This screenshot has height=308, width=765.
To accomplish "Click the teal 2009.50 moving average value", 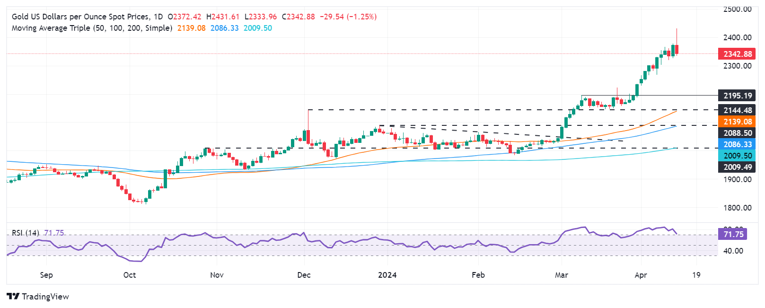I will (x=258, y=28).
